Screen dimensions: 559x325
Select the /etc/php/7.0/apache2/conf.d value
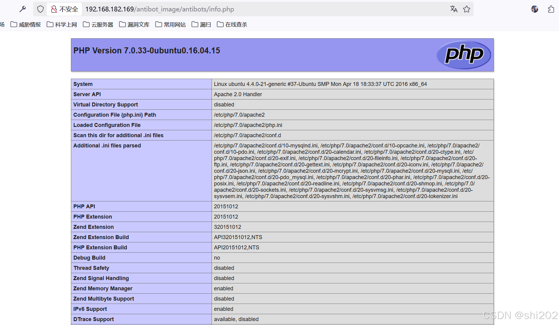[x=248, y=135]
